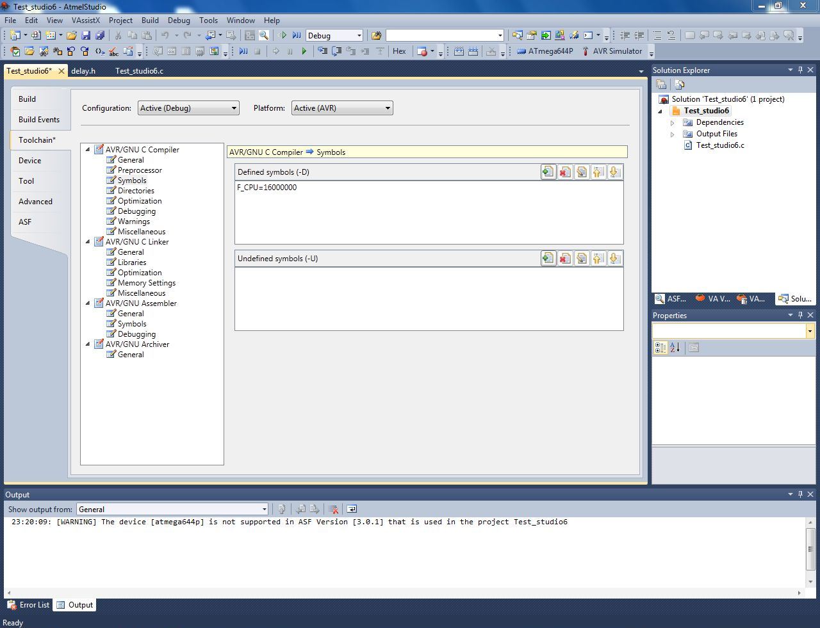
Task: Open the VAssistX menu
Action: [86, 20]
